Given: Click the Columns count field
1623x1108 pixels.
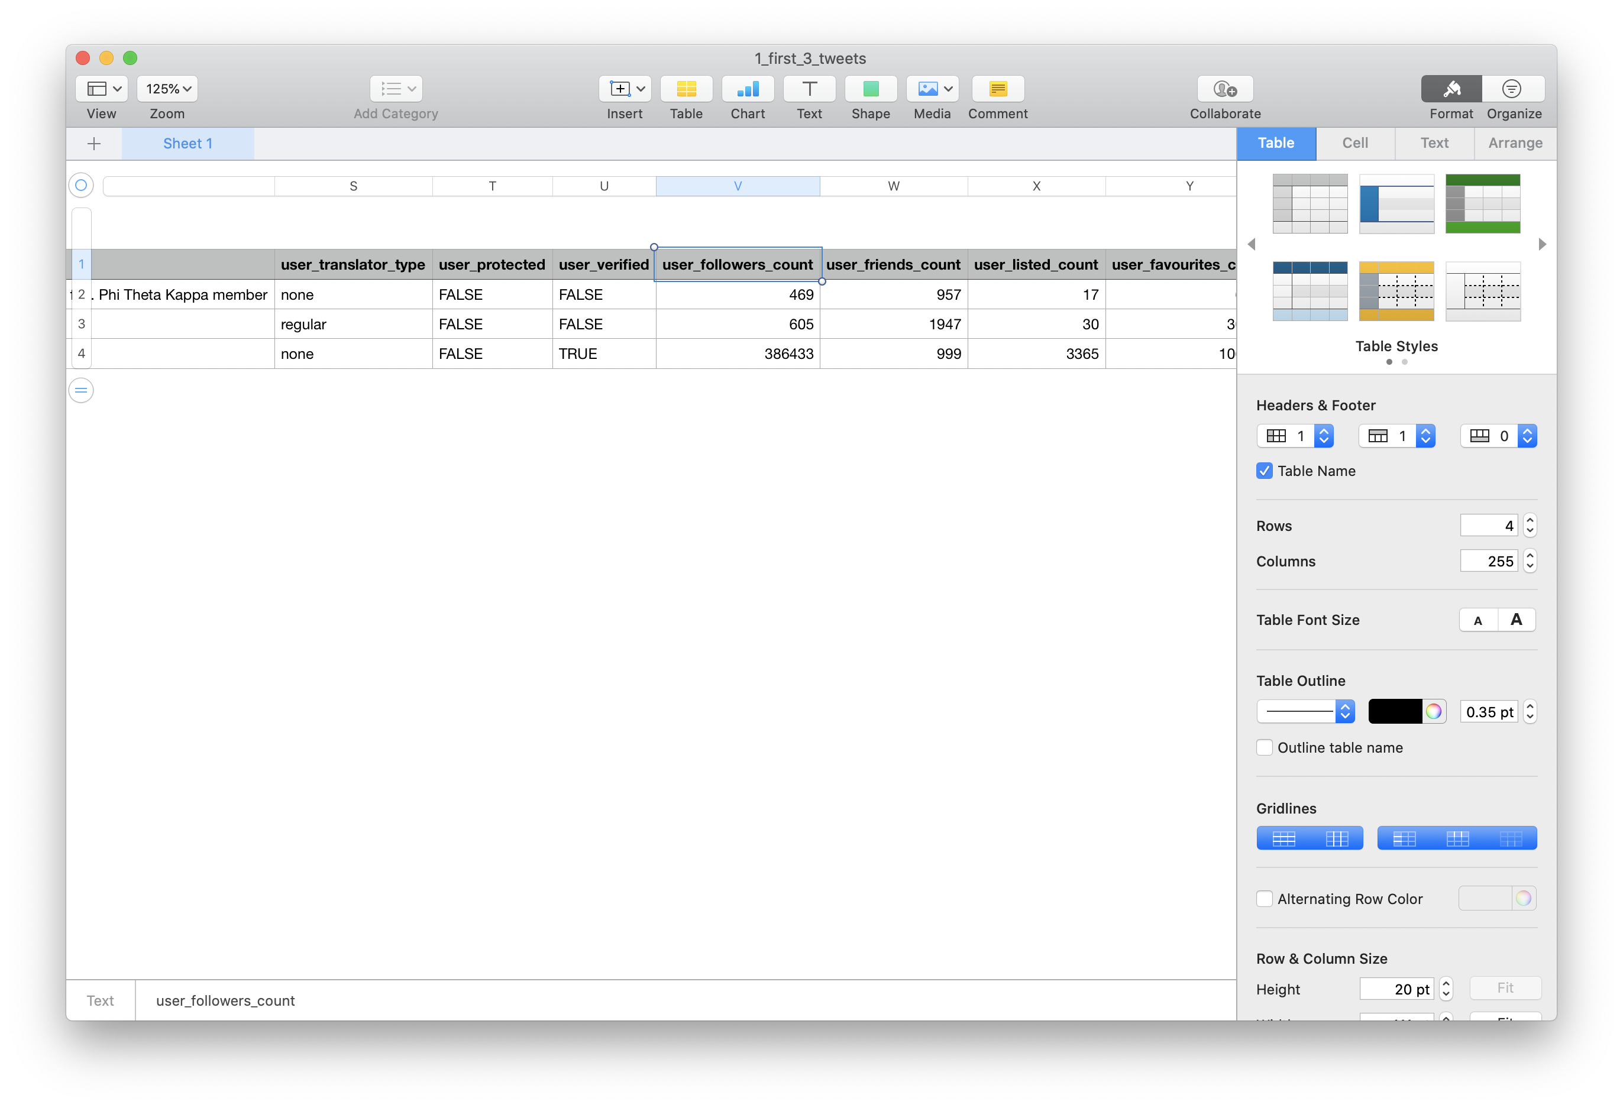Looking at the screenshot, I should click(1489, 561).
